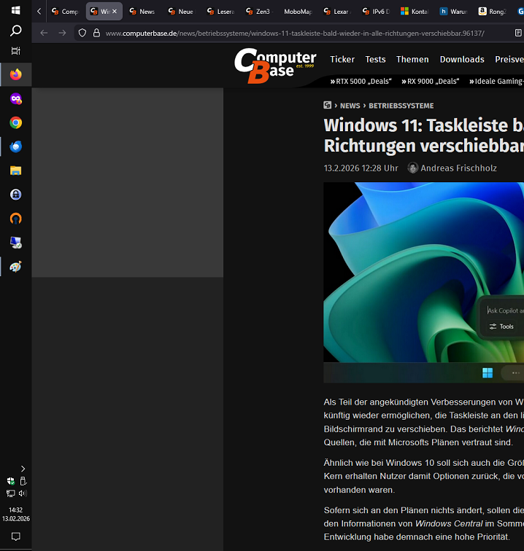Click the ComputerBase breadcrumb home icon

327,106
